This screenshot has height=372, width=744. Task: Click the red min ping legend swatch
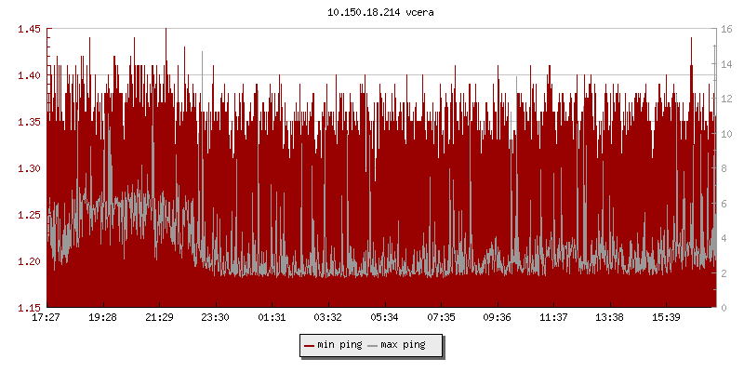[x=310, y=346]
